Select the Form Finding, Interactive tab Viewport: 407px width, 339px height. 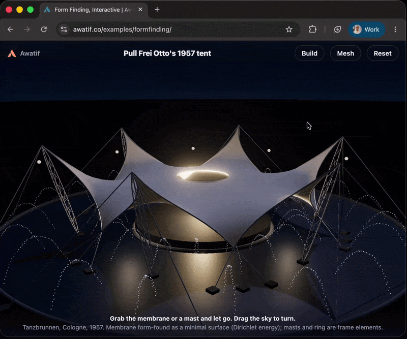click(x=94, y=10)
